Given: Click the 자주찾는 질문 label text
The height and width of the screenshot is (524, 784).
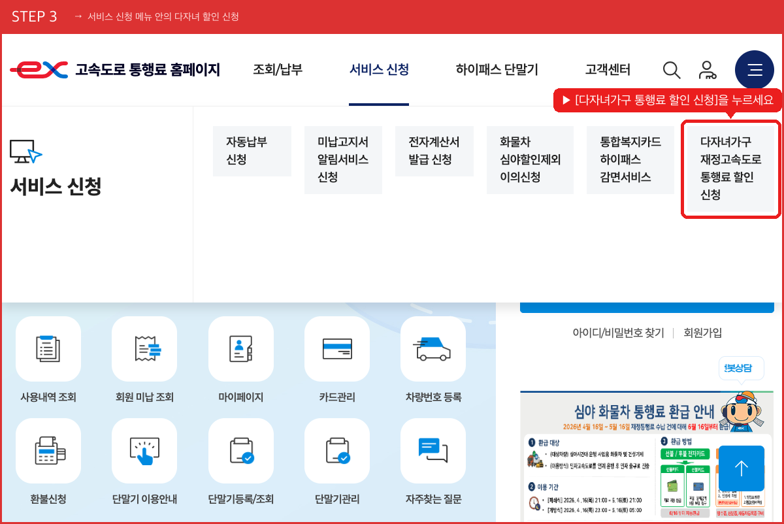Looking at the screenshot, I should [433, 499].
